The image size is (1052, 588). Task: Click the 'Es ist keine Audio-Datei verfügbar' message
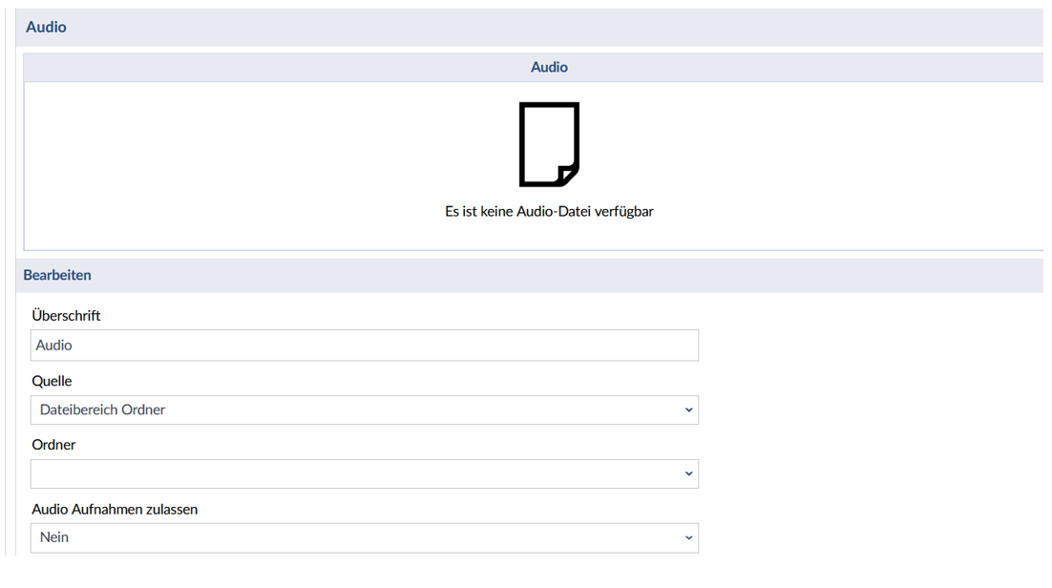pos(549,212)
